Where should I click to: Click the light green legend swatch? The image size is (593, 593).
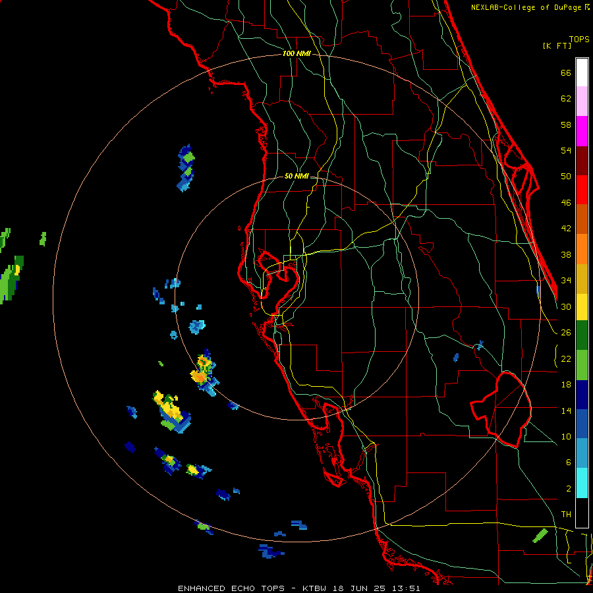coord(582,365)
